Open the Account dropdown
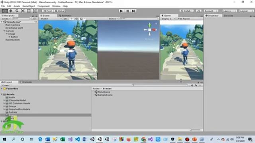Viewport: 255px width, 143px height. pos(211,11)
